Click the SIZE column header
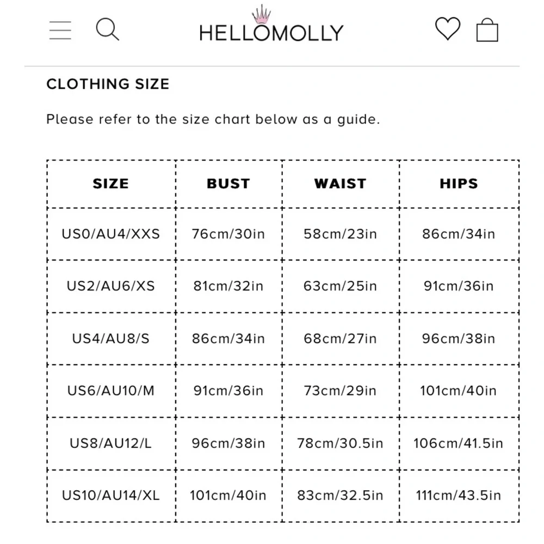544x544 pixels. pos(111,183)
